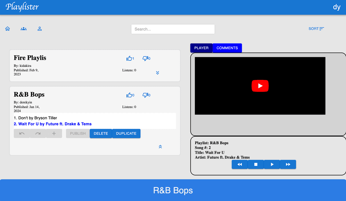Like the Fire Playlis playlist
346x201 pixels.
pyautogui.click(x=129, y=58)
